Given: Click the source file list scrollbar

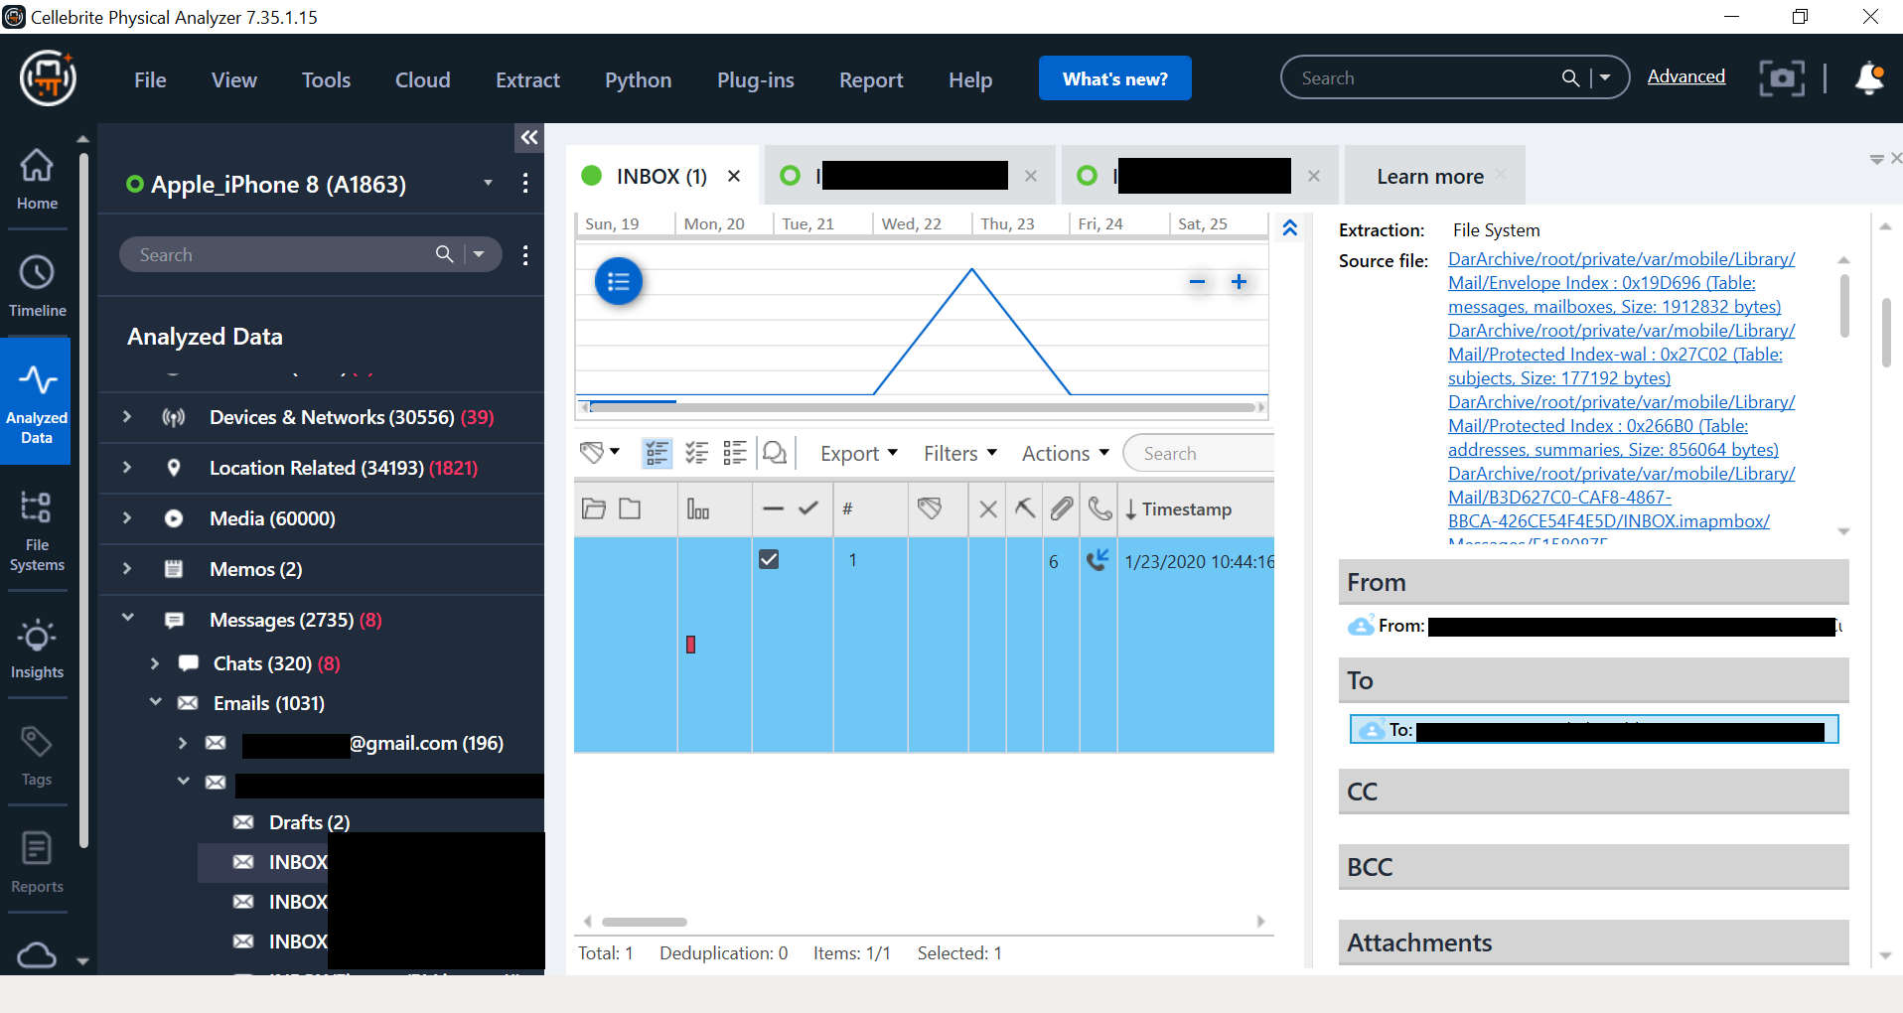Looking at the screenshot, I should pos(1843,306).
